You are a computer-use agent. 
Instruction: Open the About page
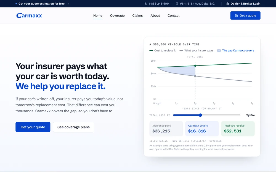[x=155, y=15]
